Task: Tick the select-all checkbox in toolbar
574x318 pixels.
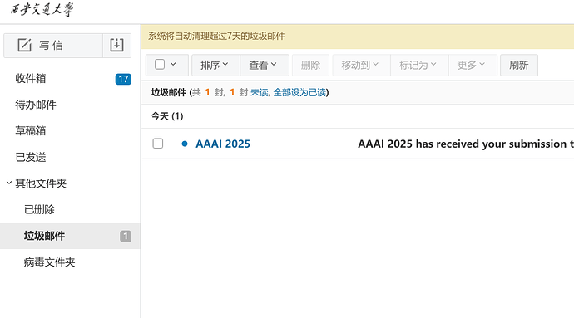Action: click(x=160, y=65)
